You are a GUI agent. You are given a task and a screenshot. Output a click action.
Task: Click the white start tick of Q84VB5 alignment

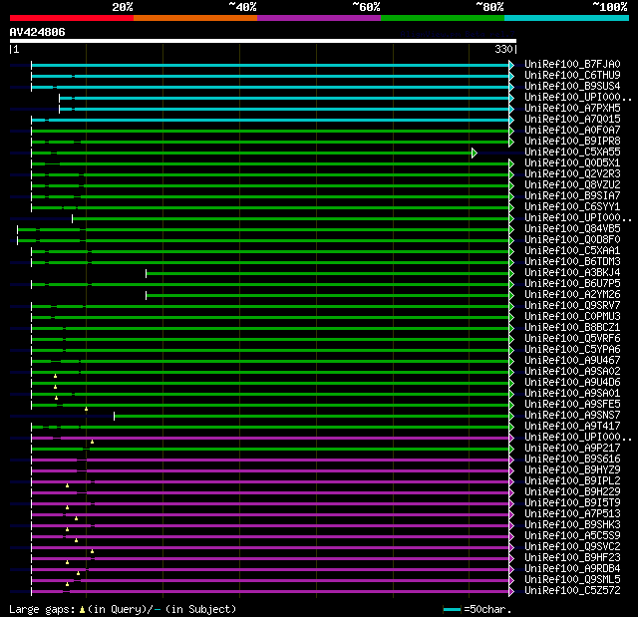(x=18, y=230)
